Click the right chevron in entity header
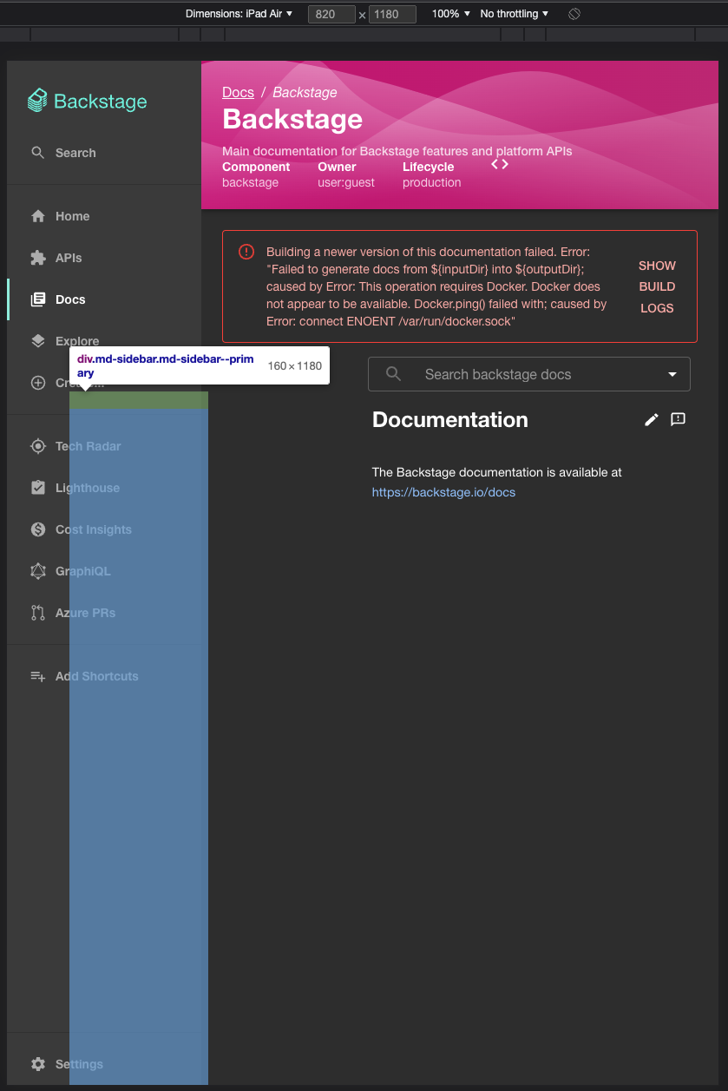The image size is (728, 1091). click(x=504, y=162)
